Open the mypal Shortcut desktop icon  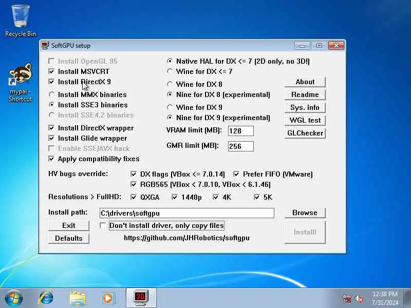[21, 83]
